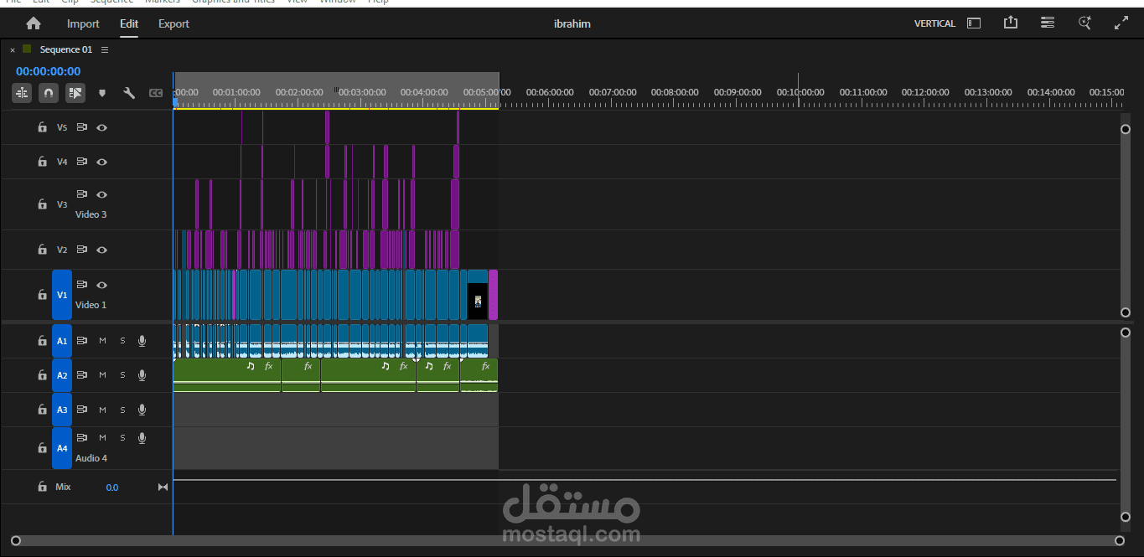
Task: Toggle V2 track visibility eye
Action: (101, 250)
